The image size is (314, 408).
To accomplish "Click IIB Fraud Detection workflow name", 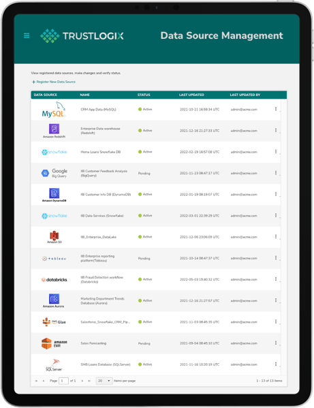I will pos(101,280).
